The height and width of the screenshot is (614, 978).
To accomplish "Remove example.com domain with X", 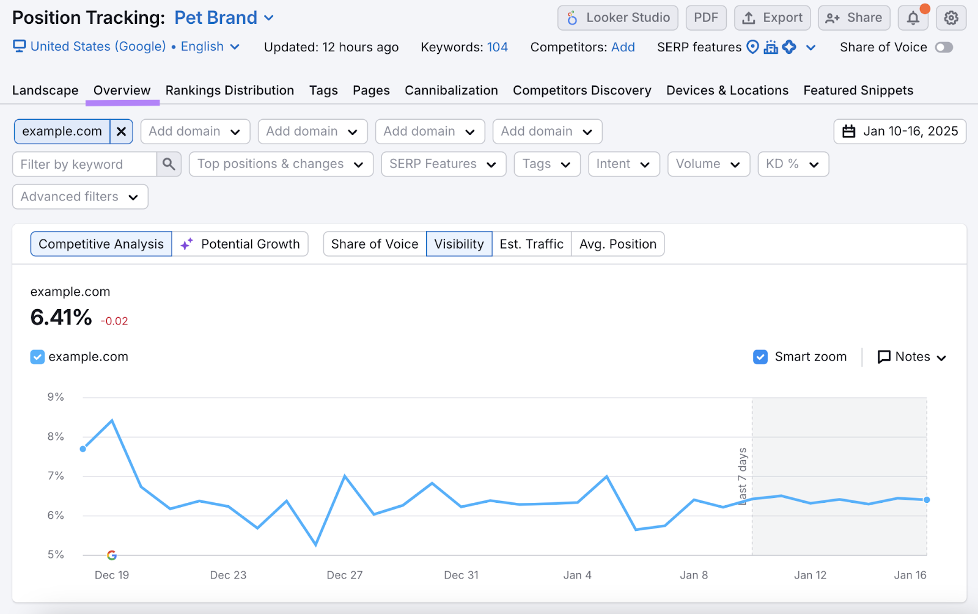I will [x=121, y=131].
